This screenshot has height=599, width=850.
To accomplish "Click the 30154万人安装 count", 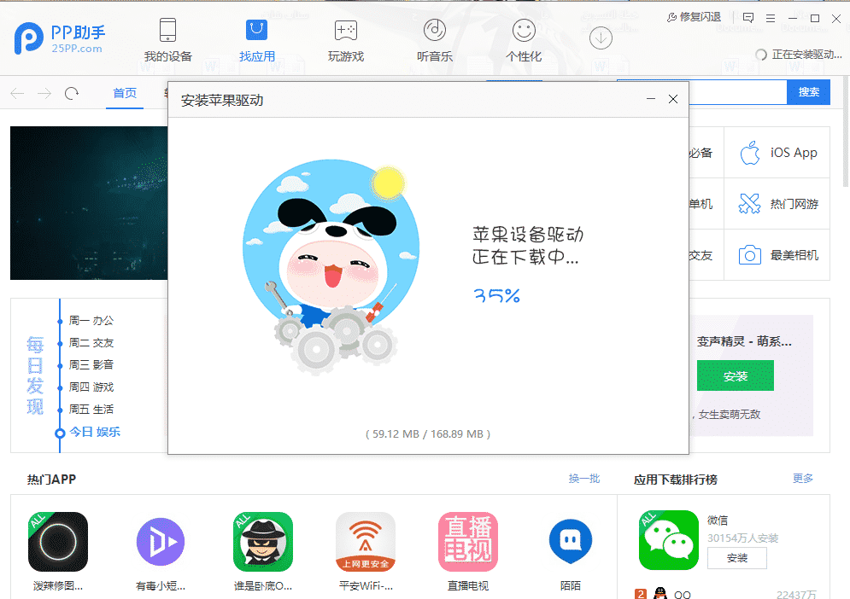I will 742,538.
